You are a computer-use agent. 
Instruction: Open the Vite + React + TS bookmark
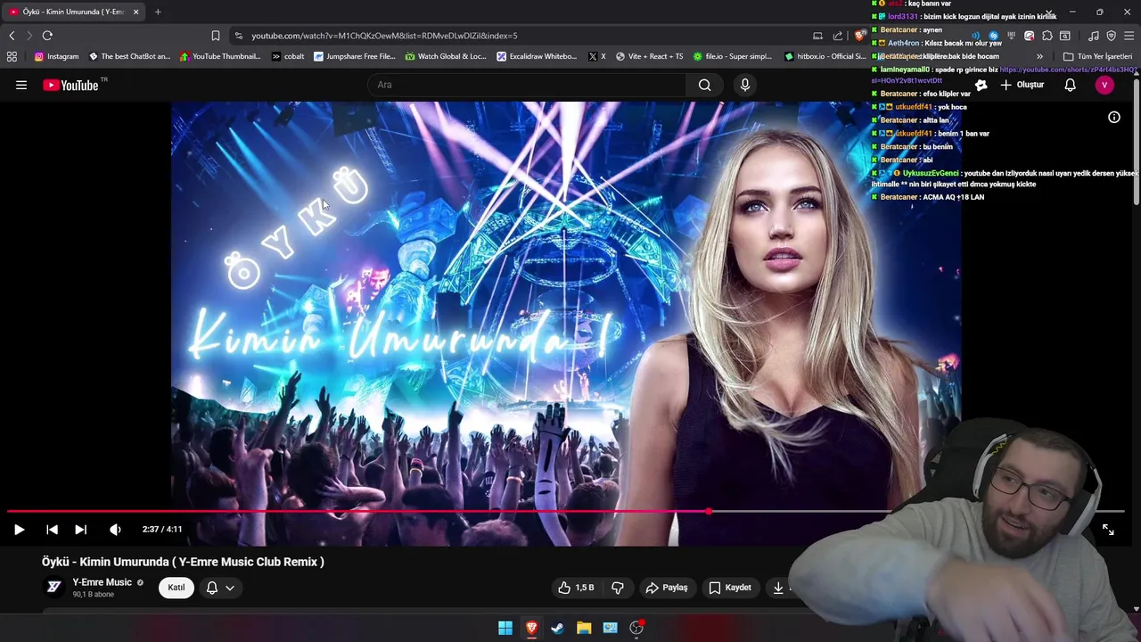pyautogui.click(x=649, y=56)
